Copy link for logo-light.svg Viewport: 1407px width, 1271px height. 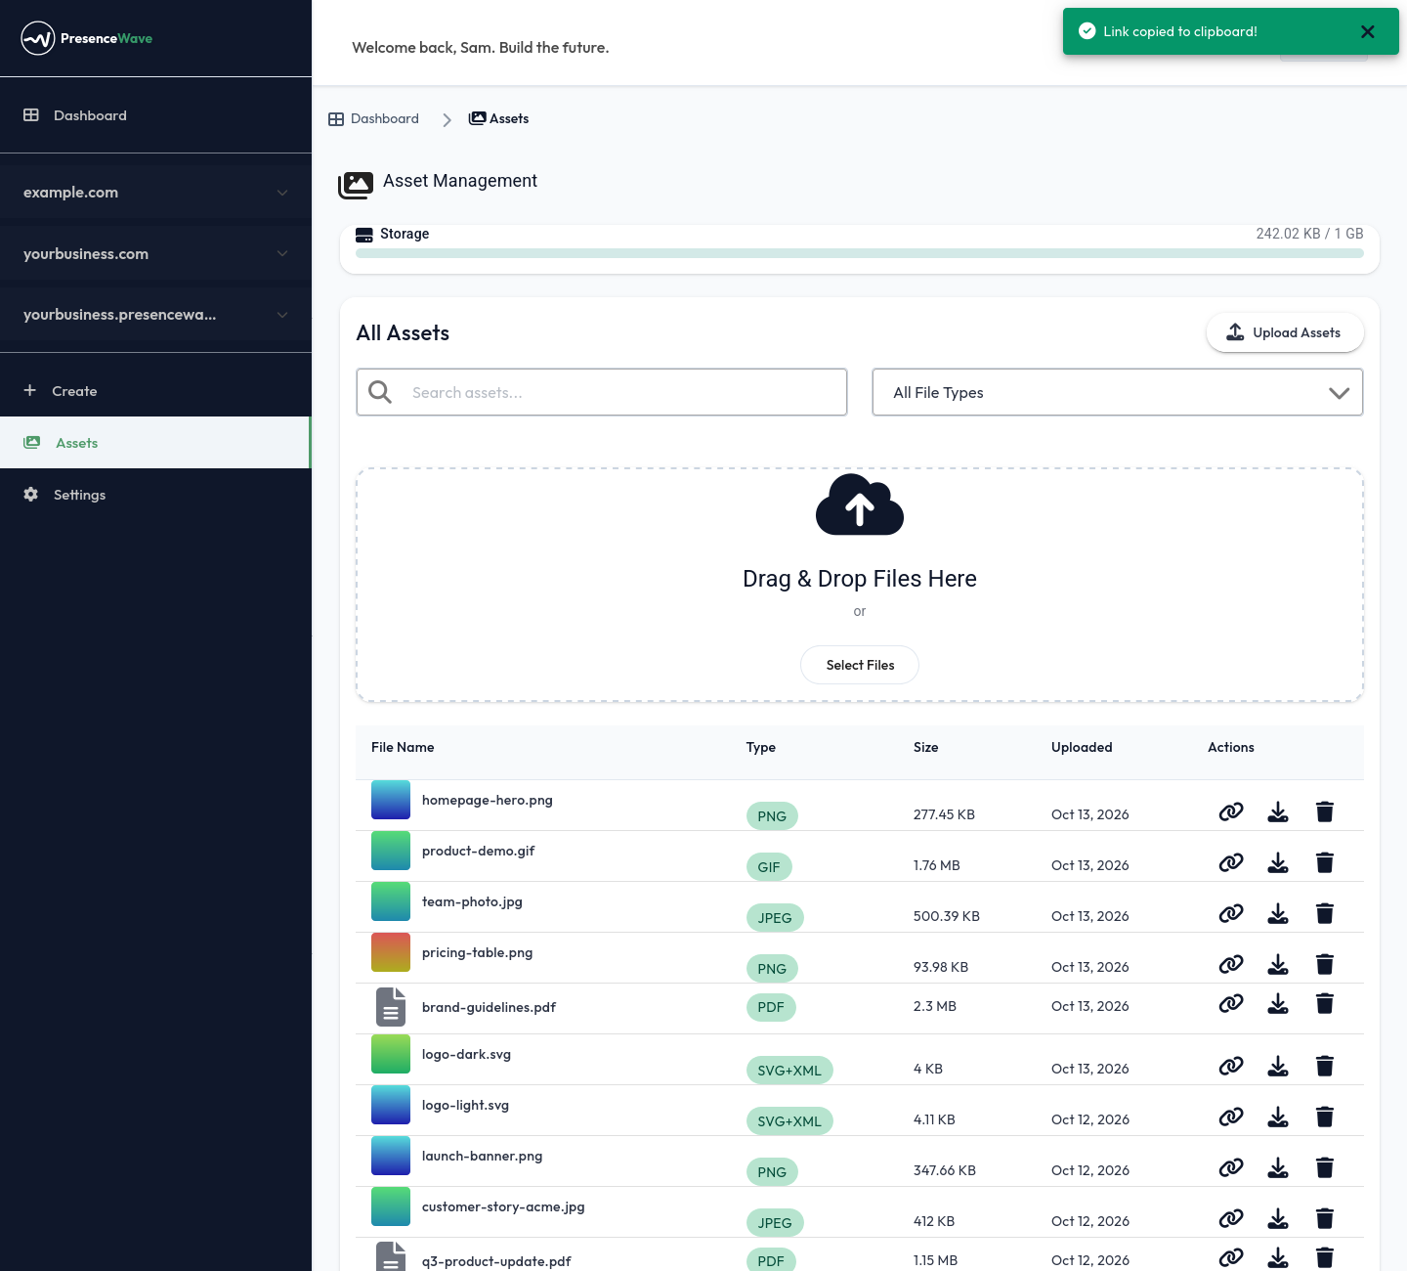[x=1231, y=1117]
